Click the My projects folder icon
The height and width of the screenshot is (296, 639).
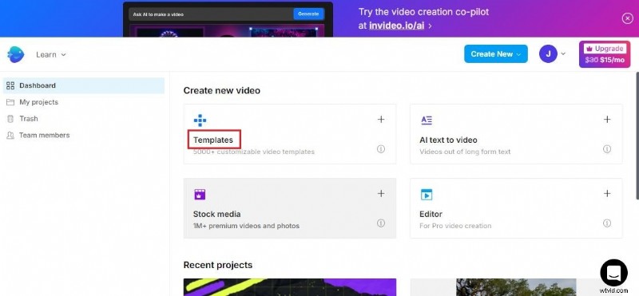pyautogui.click(x=10, y=102)
